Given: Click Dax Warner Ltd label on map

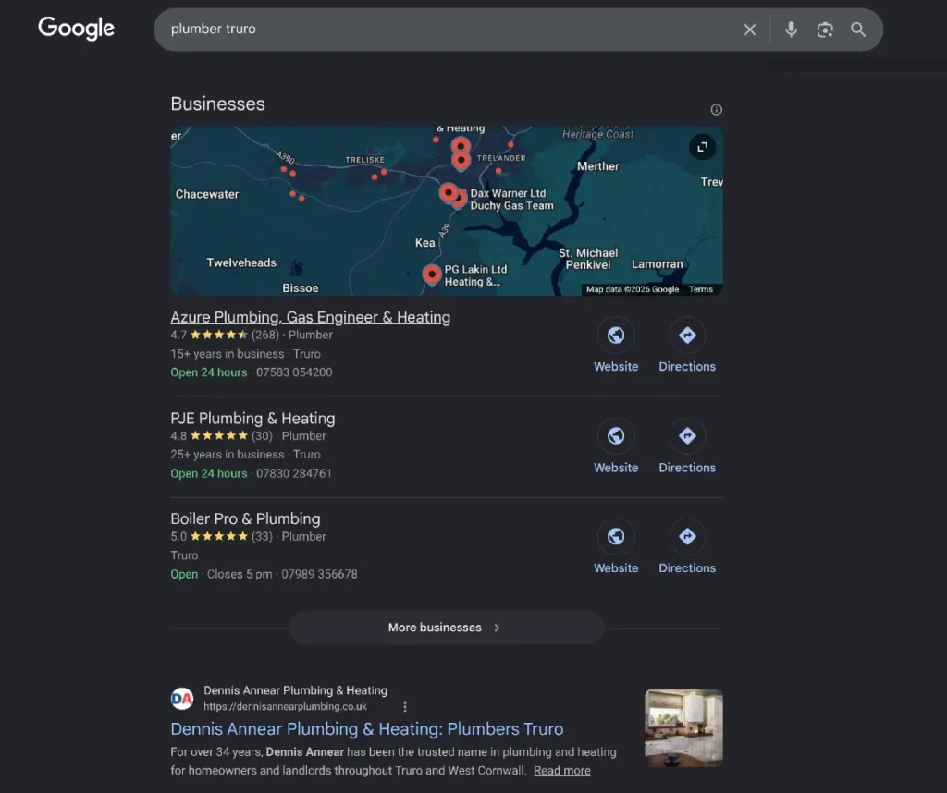Looking at the screenshot, I should click(x=508, y=194).
